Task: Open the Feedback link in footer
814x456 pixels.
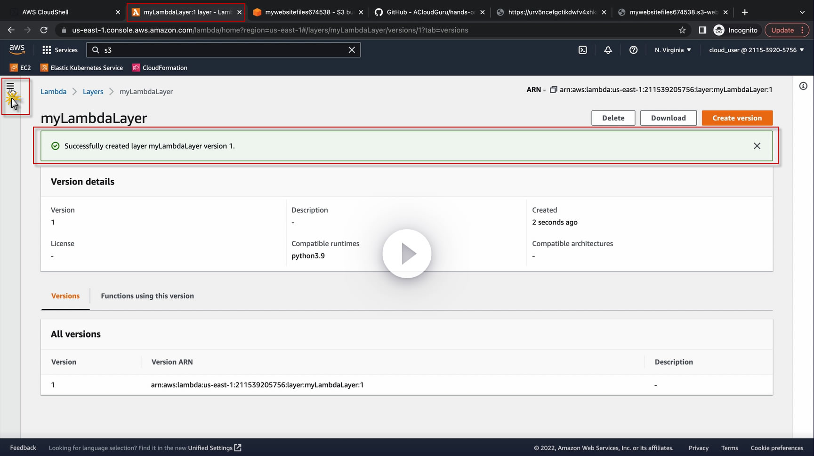Action: point(23,448)
